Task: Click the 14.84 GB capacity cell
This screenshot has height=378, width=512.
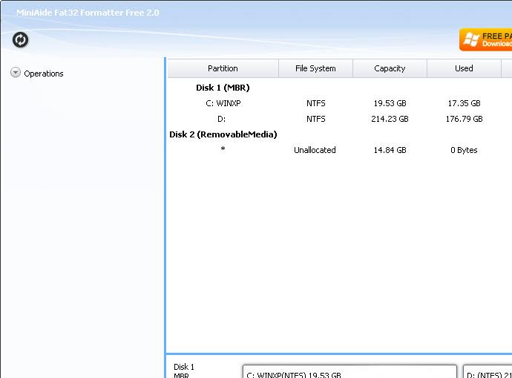Action: [x=390, y=150]
